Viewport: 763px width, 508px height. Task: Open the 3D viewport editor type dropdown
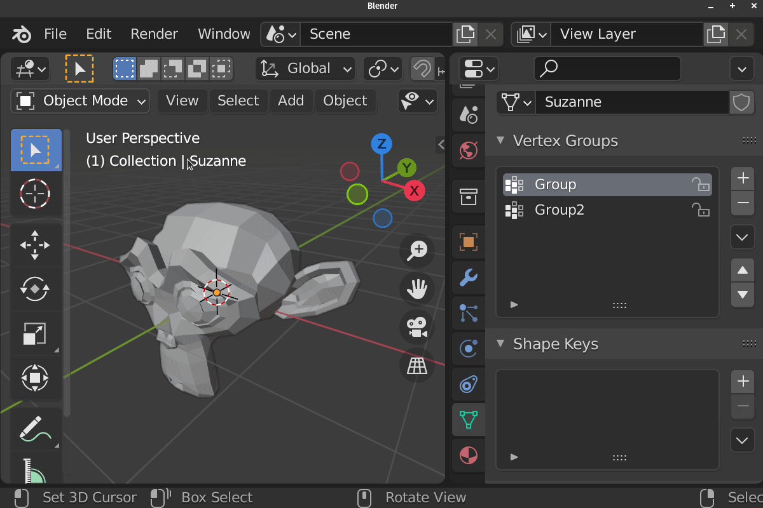[x=31, y=69]
